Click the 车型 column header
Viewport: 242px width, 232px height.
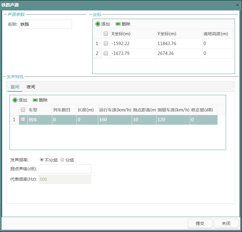tap(40, 110)
